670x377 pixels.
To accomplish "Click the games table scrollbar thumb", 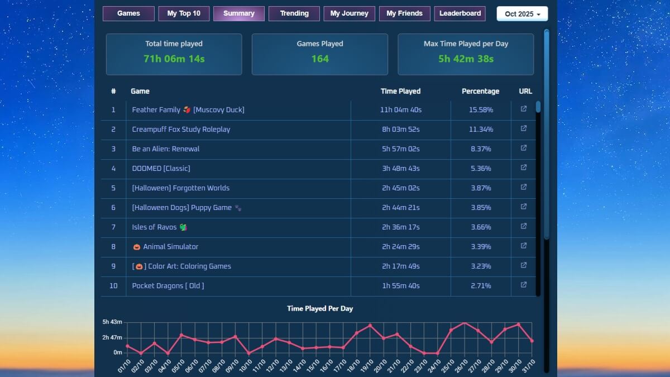I will click(x=538, y=107).
